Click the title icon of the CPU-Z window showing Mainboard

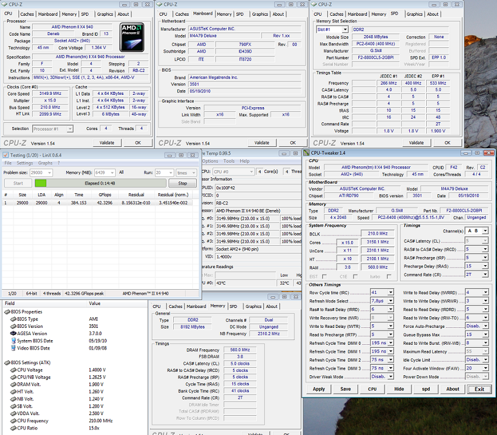click(x=159, y=5)
